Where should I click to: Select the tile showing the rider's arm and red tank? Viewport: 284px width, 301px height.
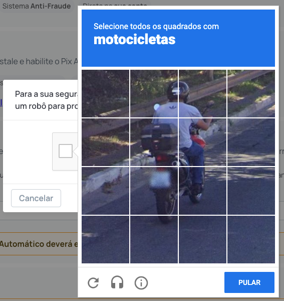[x=202, y=142]
